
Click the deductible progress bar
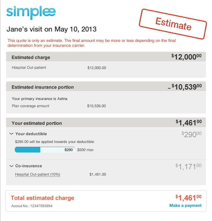click(x=45, y=150)
